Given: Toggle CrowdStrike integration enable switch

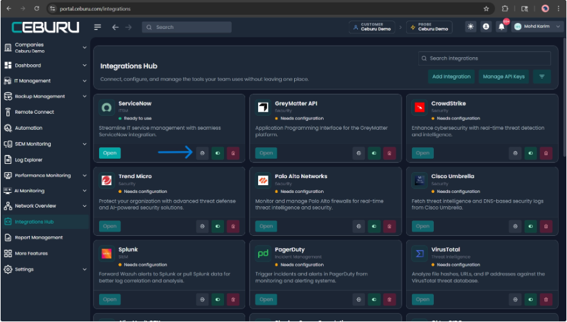Looking at the screenshot, I should point(530,153).
